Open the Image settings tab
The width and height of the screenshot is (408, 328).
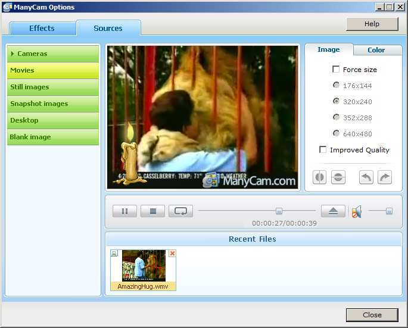[329, 49]
